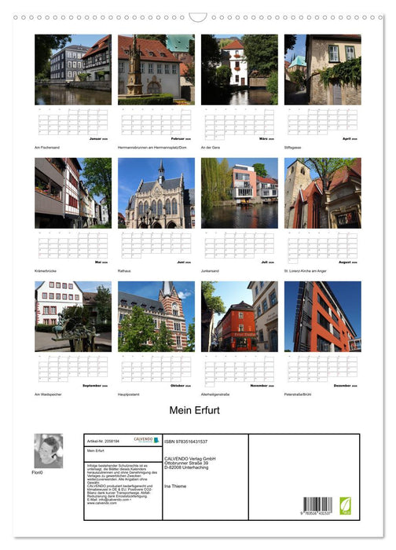Viewport: 396px width, 550px height.
Task: Click the 'Mai' month label
Action: 98,262
